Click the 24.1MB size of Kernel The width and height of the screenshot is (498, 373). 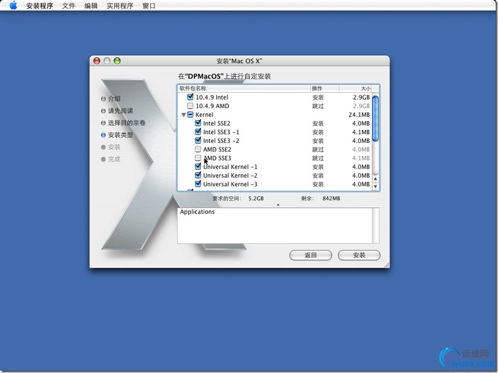359,114
